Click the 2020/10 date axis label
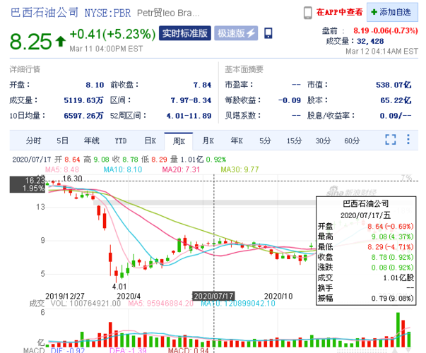Viewport: 426px width, 353px height. click(278, 297)
